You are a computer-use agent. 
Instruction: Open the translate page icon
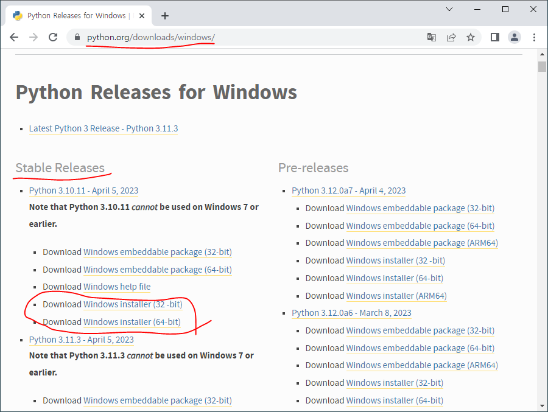pos(432,37)
